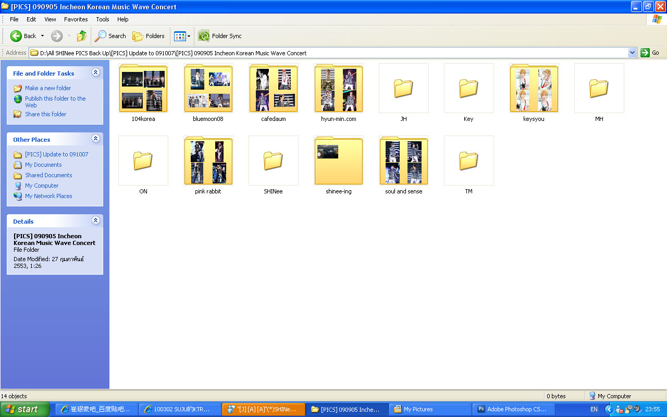Select the keysyou folder thumbnail
The width and height of the screenshot is (667, 417).
pyautogui.click(x=534, y=88)
